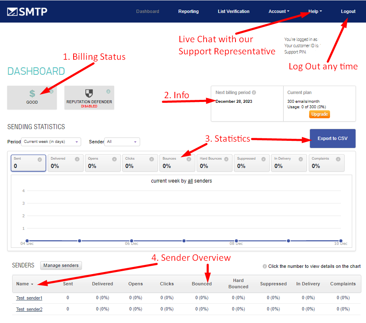Click the Suppressed column header in senders table
366x323 pixels.
tap(273, 284)
